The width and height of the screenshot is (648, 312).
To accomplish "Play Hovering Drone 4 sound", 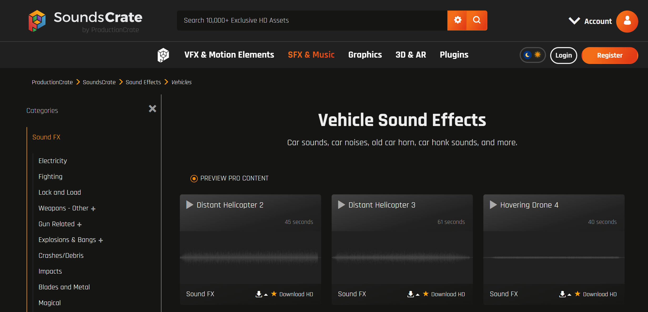I will click(493, 205).
